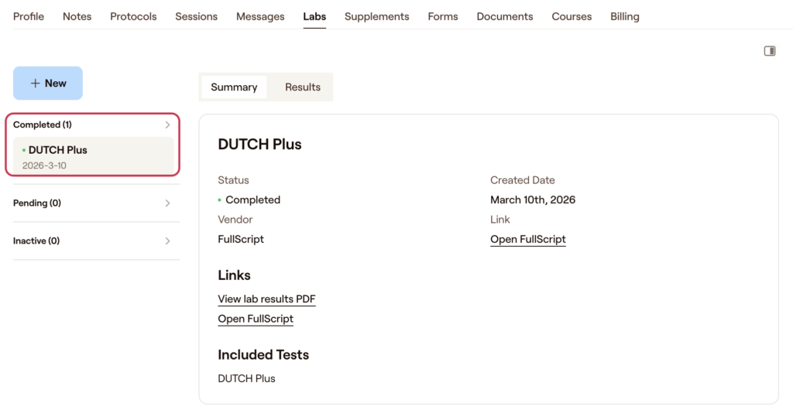Click the plus New lab button
This screenshot has width=793, height=413.
(x=48, y=84)
